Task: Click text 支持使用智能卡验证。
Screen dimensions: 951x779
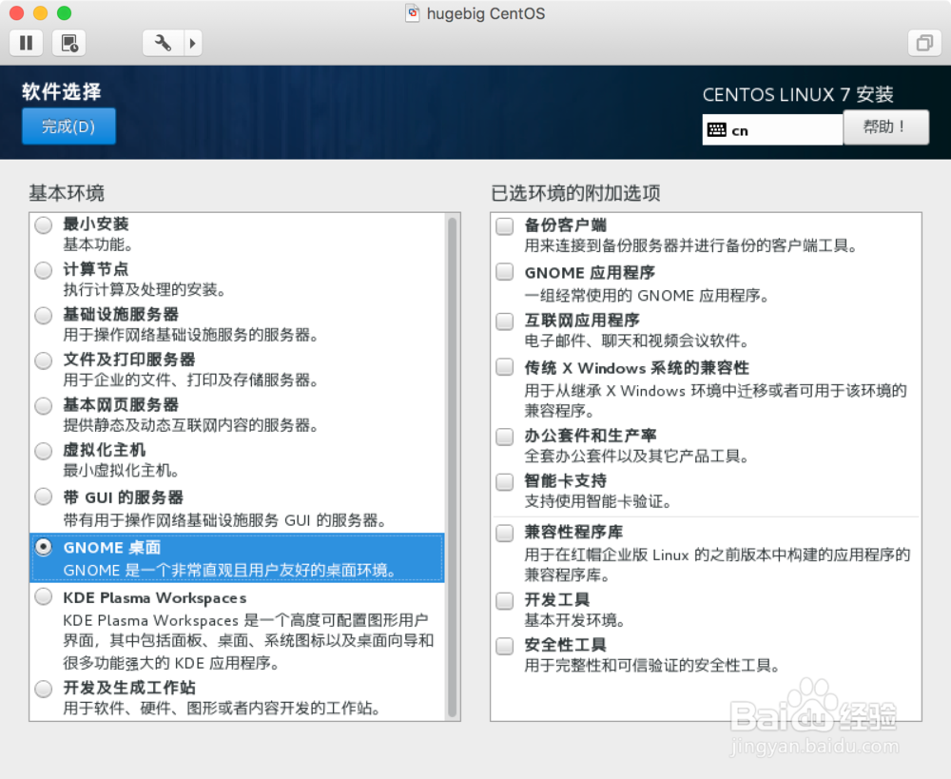Action: coord(597,502)
